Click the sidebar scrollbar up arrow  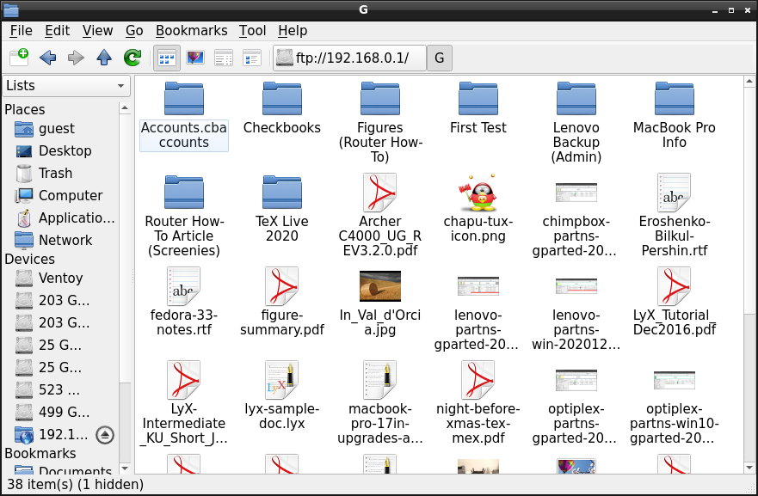coord(125,108)
